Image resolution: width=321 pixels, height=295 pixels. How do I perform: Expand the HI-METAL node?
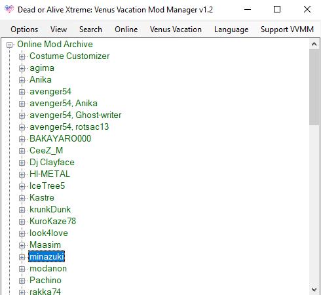22,174
